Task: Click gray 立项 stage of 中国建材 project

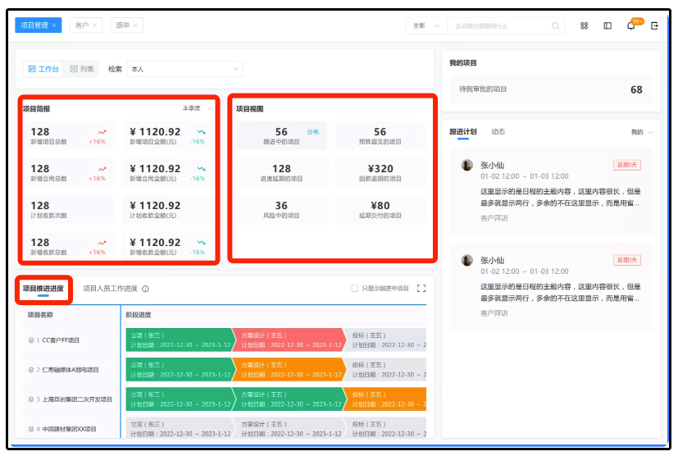Action: (180, 428)
